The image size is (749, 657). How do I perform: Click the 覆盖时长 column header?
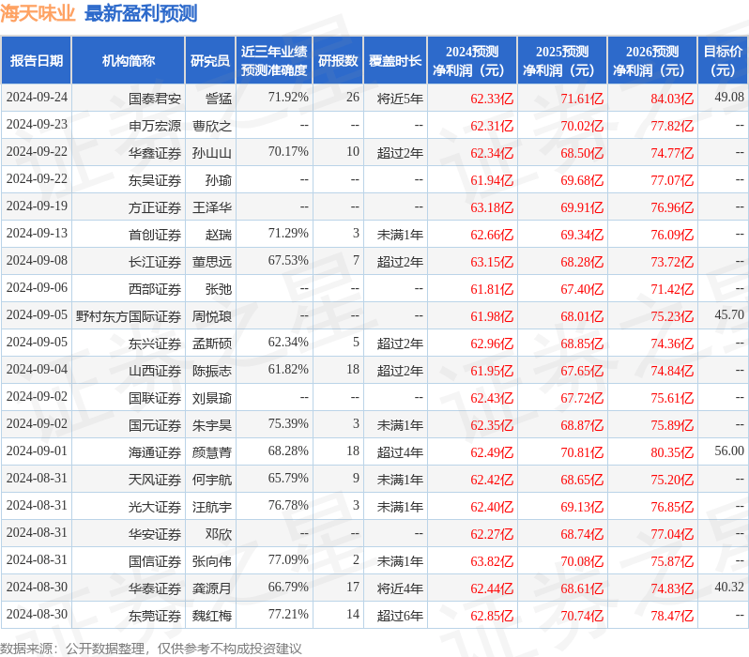[x=395, y=61]
